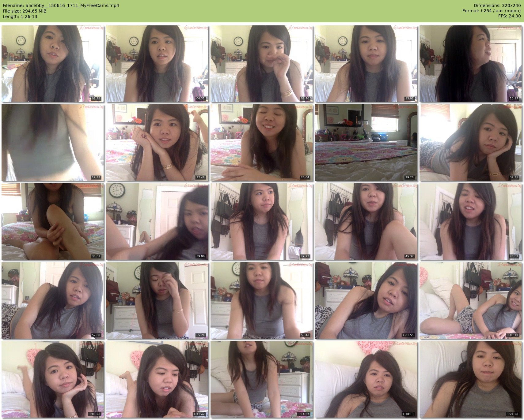Click the frame timestamped 42:22
Viewport: 524px width, 420px height.
click(x=261, y=221)
